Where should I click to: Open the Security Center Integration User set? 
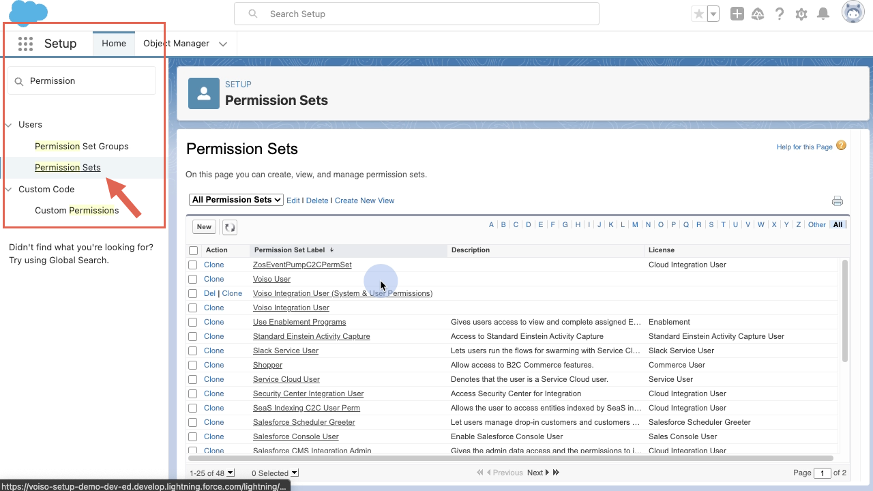[308, 393]
